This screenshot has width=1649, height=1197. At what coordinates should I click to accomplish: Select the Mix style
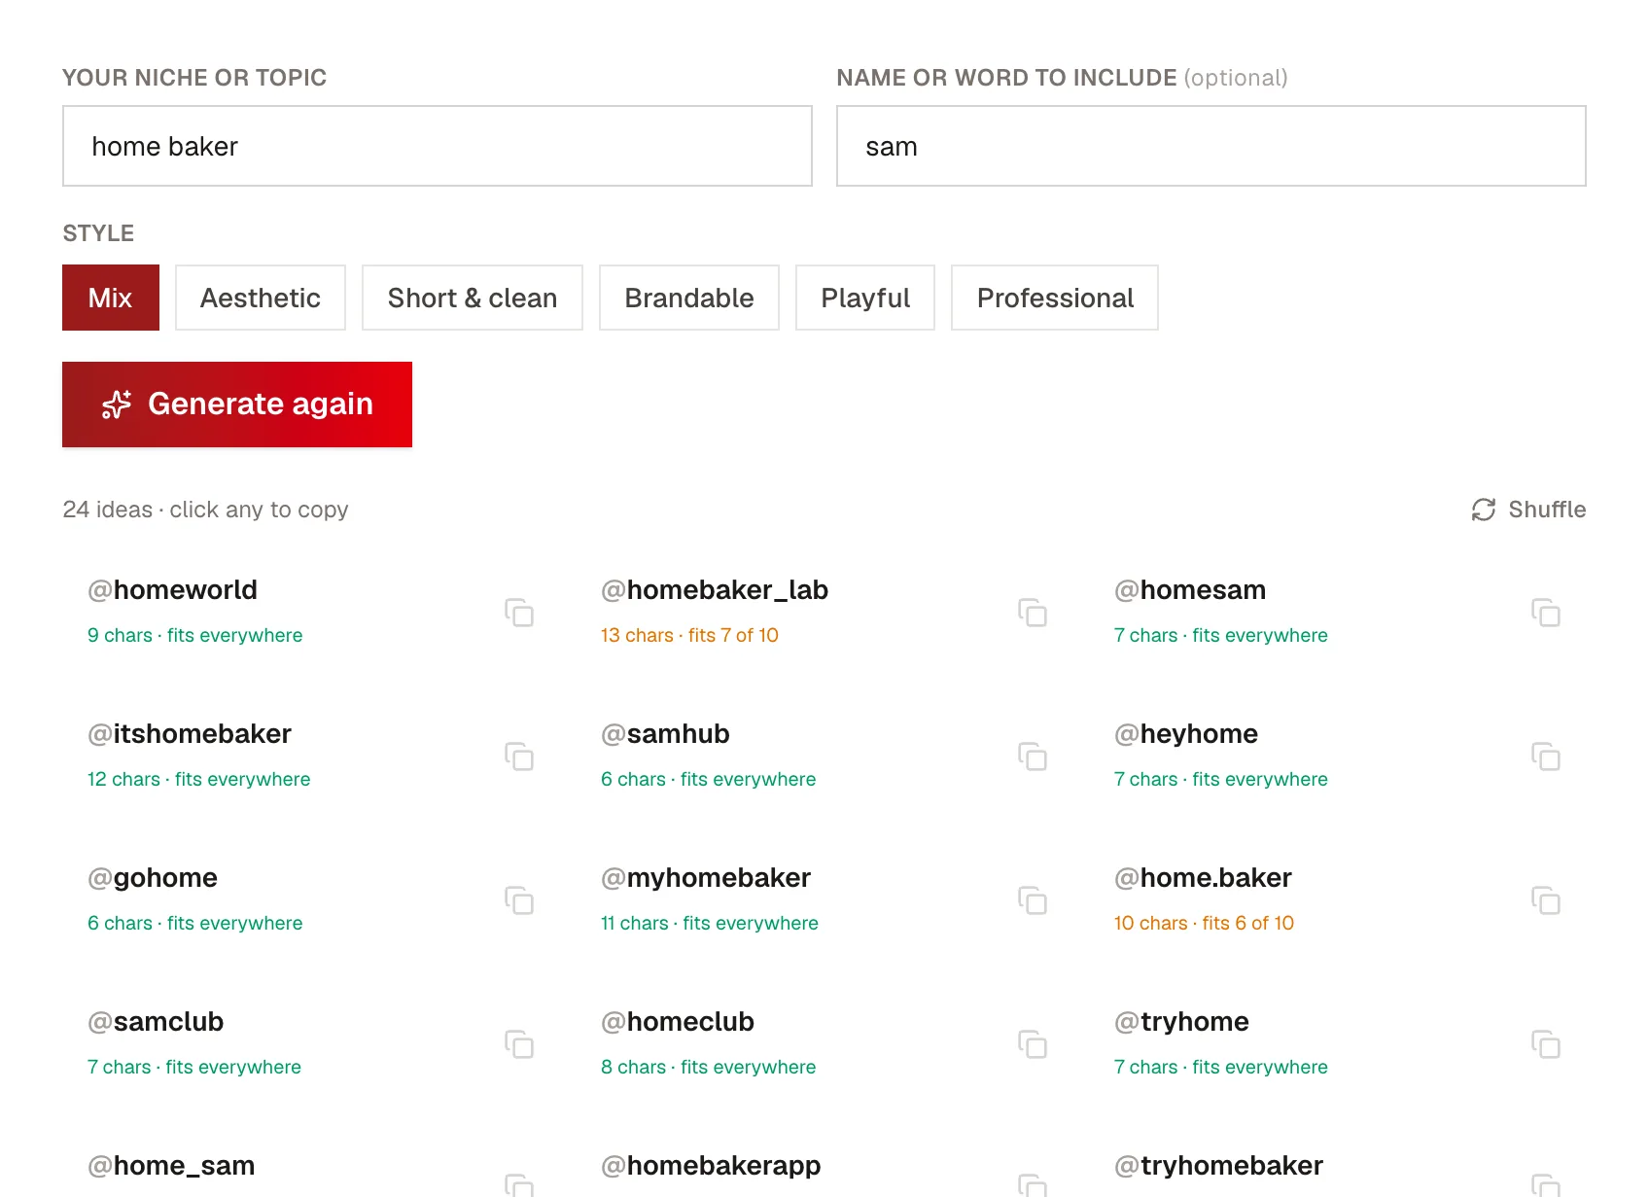111,298
